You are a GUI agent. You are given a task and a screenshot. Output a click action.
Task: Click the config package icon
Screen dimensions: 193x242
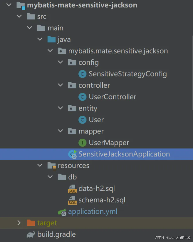72,62
